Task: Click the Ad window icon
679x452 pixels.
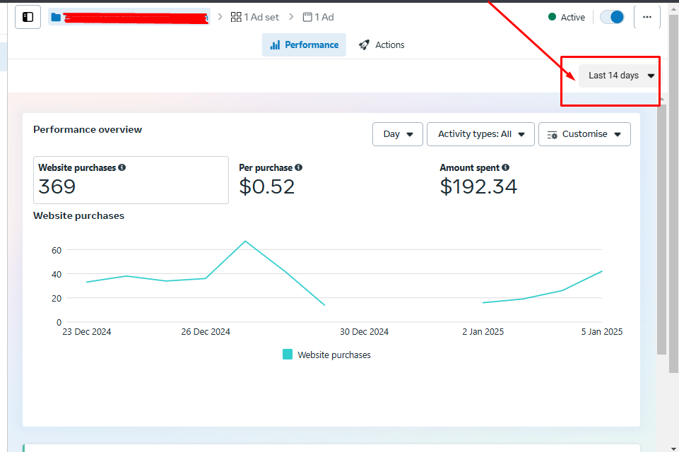Action: pyautogui.click(x=307, y=17)
